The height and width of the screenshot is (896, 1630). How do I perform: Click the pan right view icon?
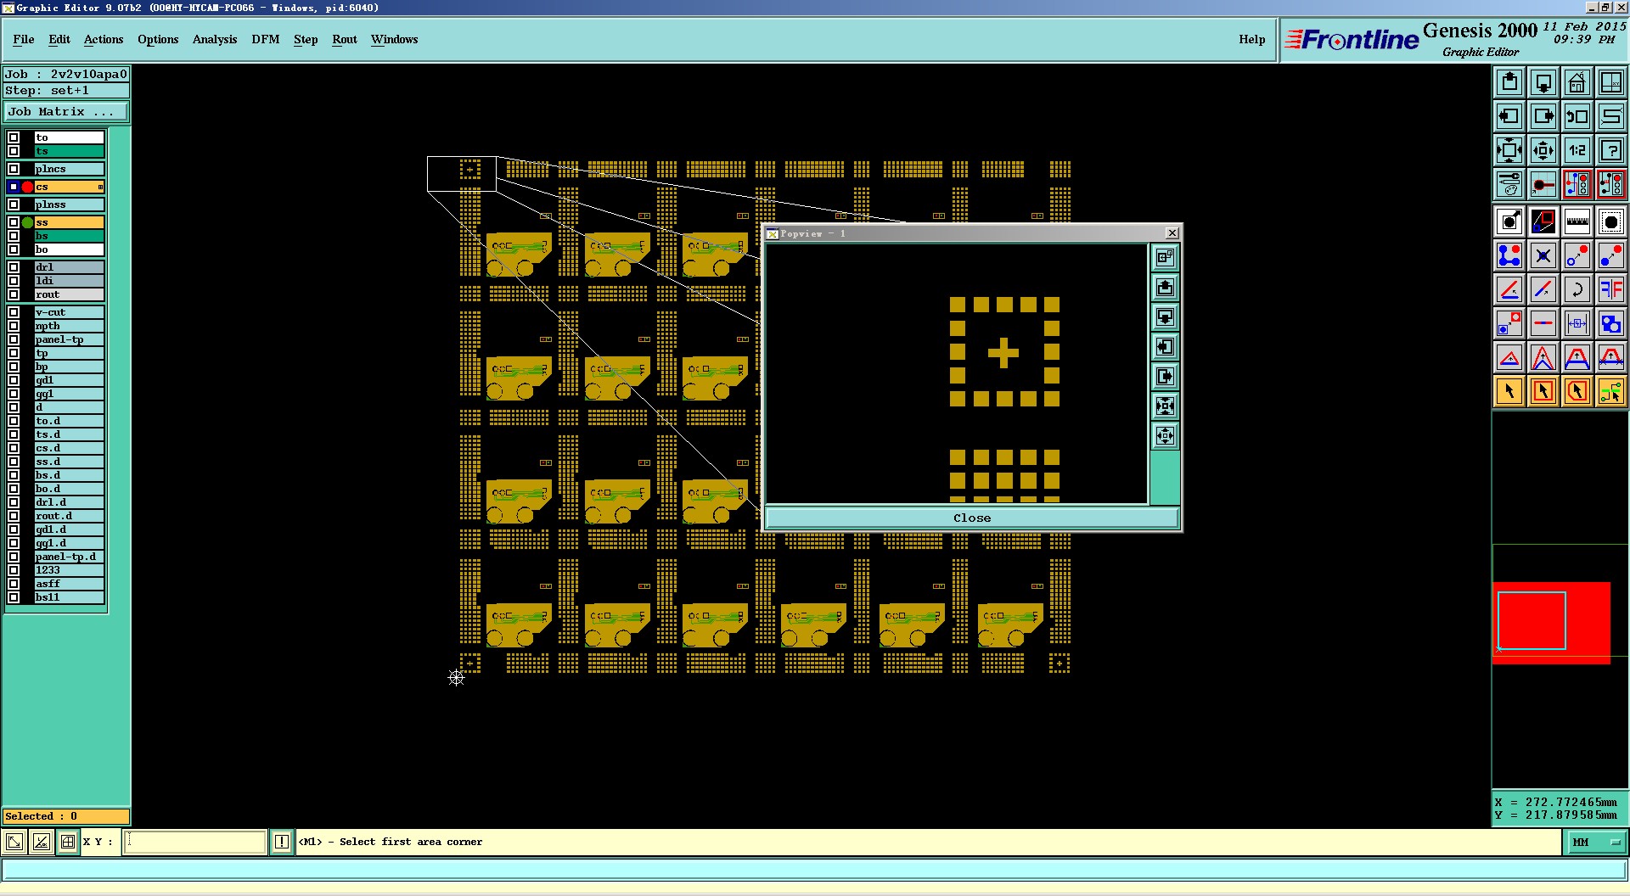[x=1543, y=116]
